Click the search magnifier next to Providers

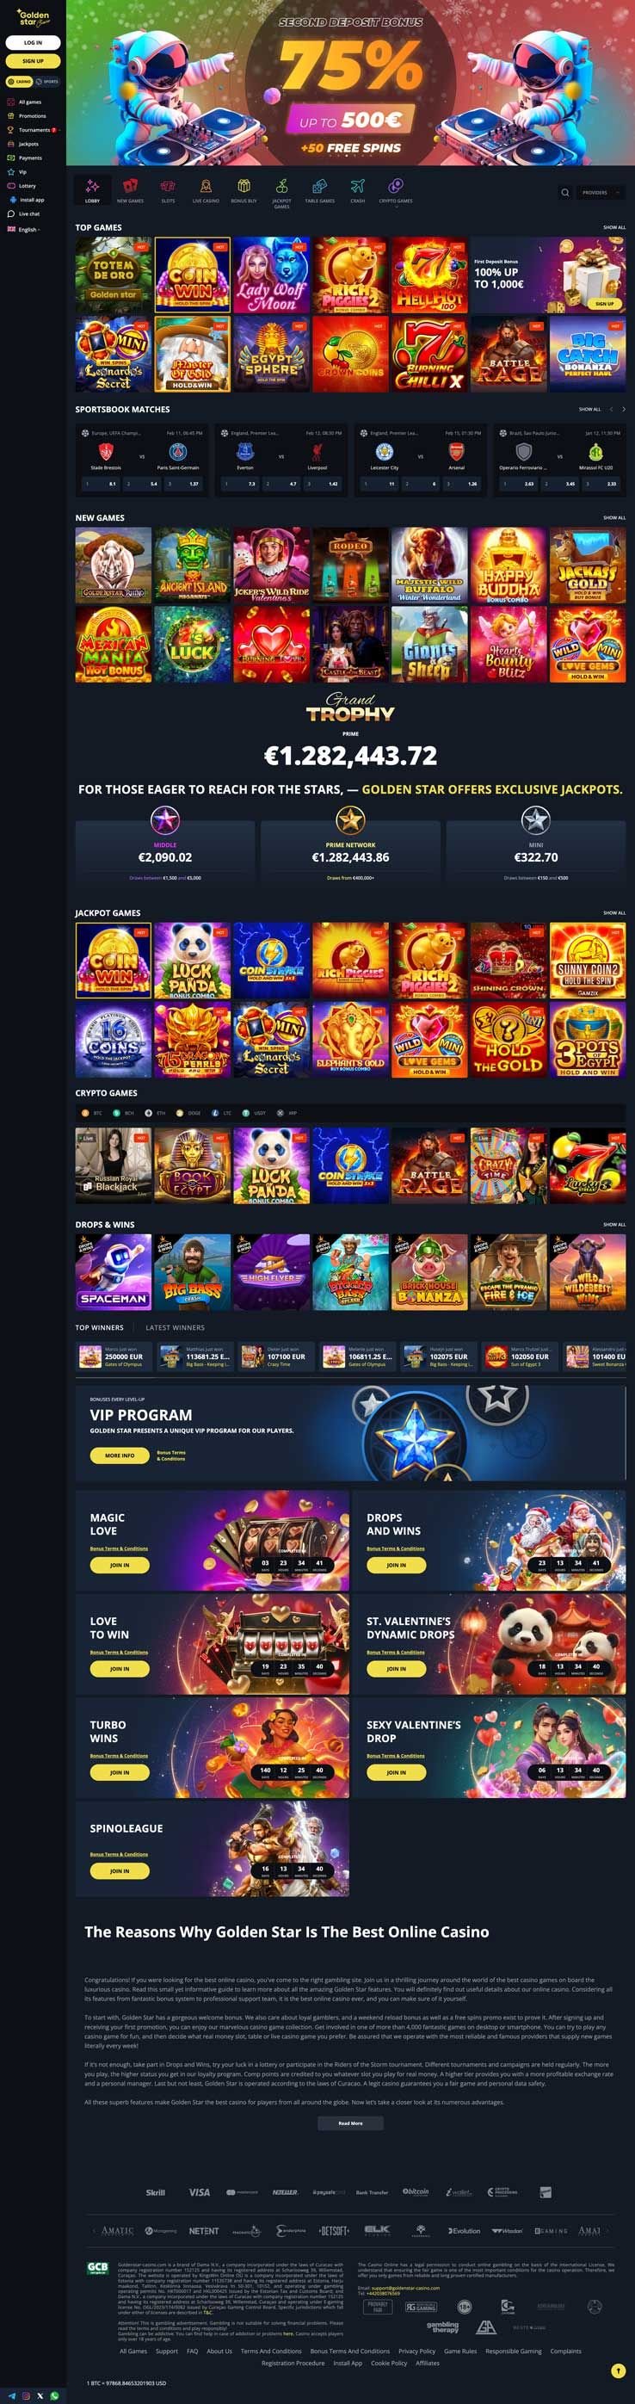564,192
